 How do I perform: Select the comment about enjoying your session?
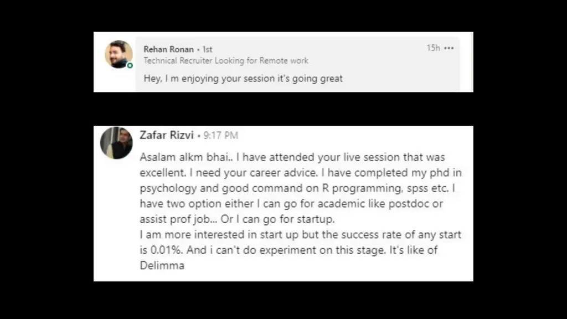[243, 79]
